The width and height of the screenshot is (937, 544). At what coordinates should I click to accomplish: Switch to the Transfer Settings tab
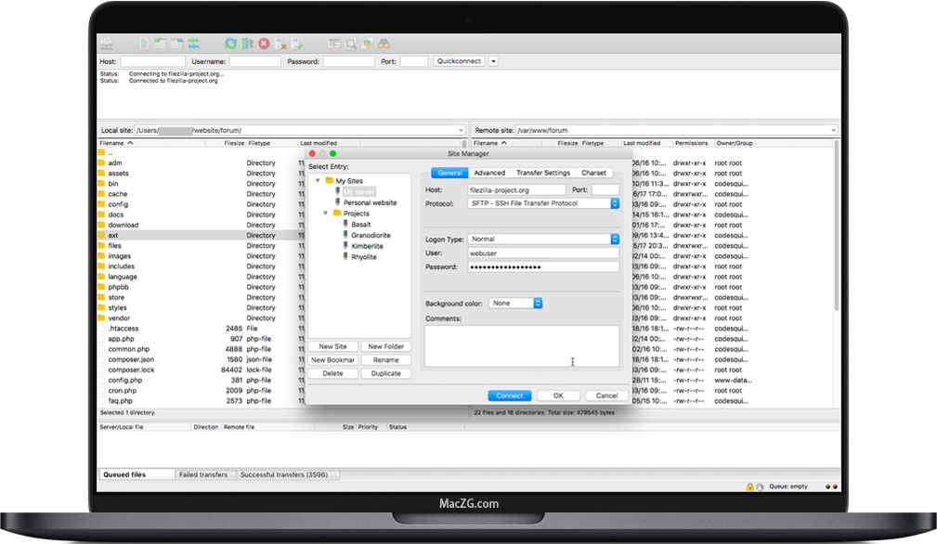point(543,173)
